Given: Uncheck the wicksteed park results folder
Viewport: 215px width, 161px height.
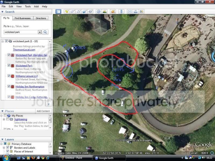Looking at the screenshot, I should [x=6, y=41].
